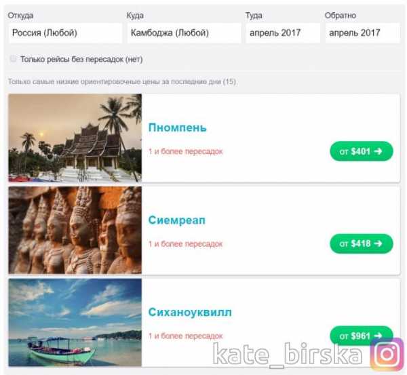Open the Сиануквилл destination link
This screenshot has width=407, height=375.
(190, 312)
